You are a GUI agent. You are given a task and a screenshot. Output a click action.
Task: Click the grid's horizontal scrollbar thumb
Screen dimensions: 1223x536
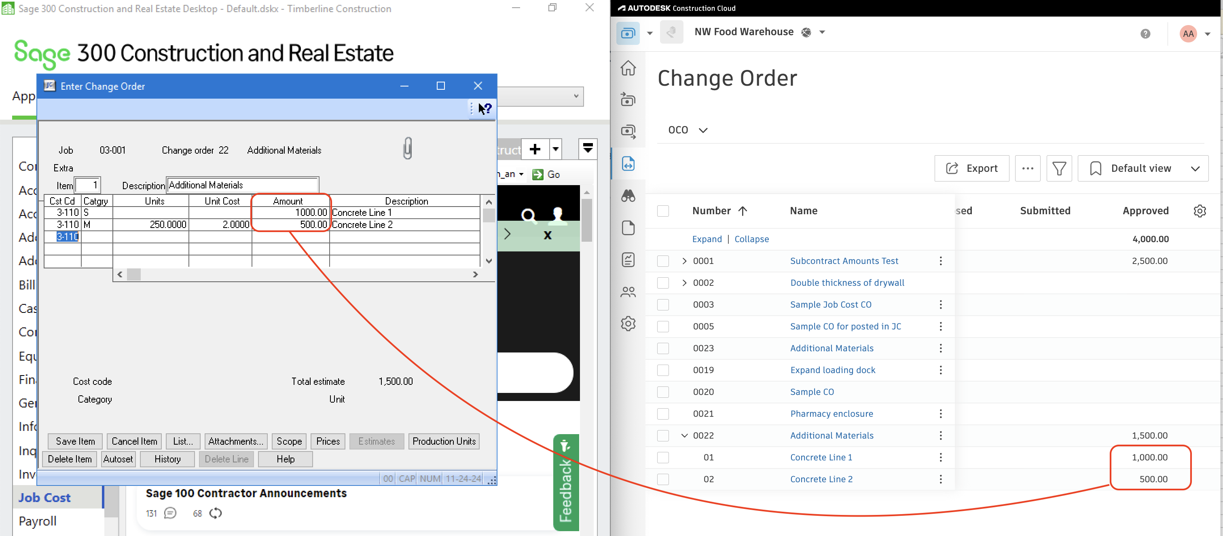click(134, 274)
